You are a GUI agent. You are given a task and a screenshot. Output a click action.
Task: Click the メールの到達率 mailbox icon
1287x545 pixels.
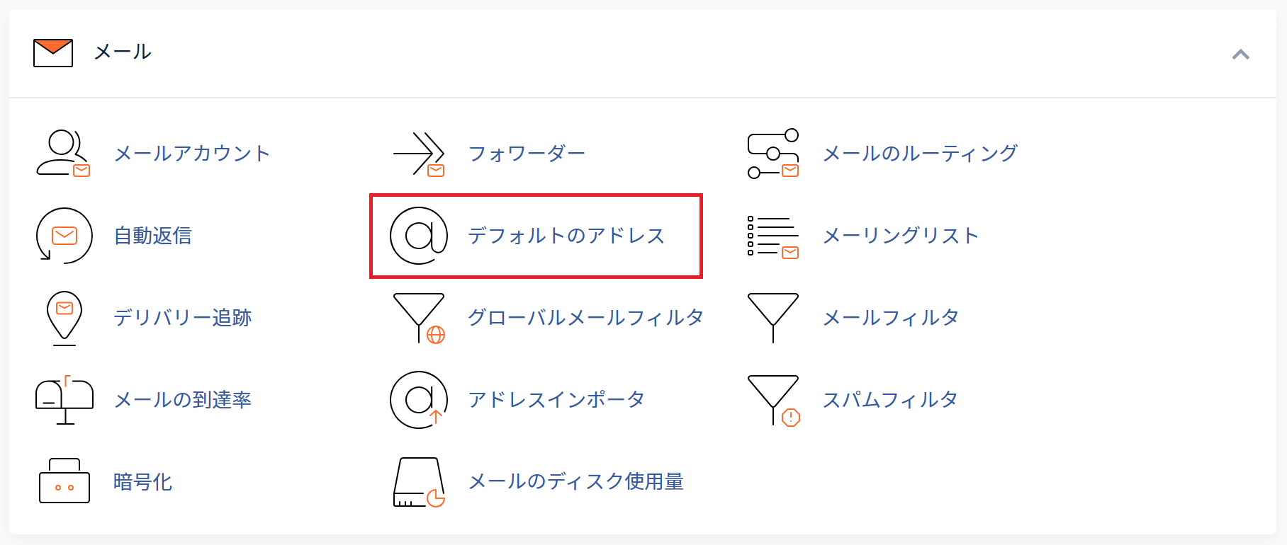coord(64,400)
